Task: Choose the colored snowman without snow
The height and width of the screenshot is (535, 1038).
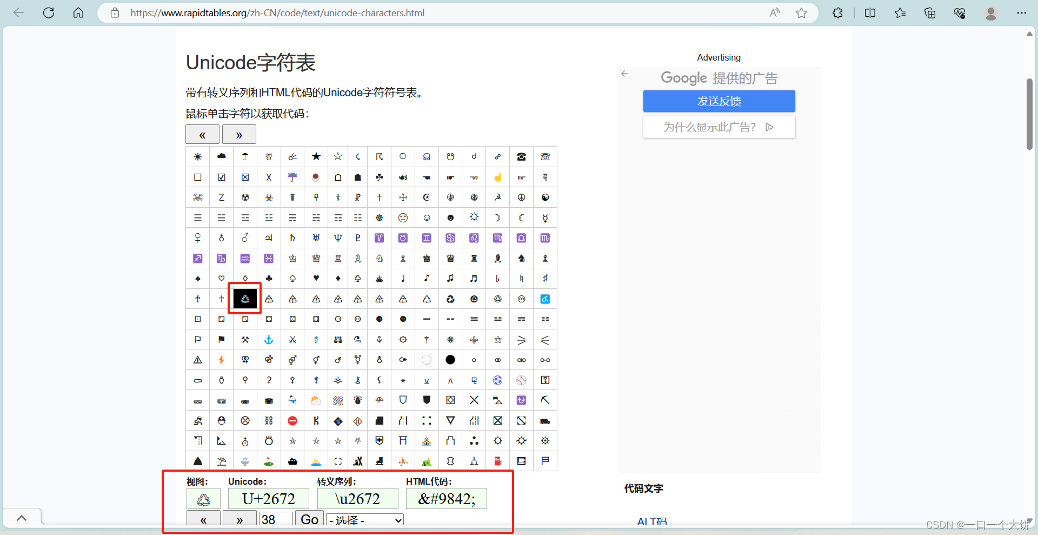Action: click(292, 400)
